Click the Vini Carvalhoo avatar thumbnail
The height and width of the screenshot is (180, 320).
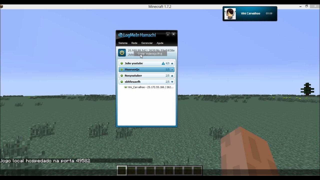230,14
